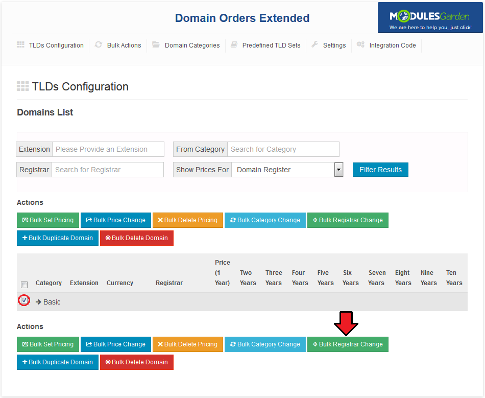Image resolution: width=485 pixels, height=398 pixels.
Task: Click top Bulk Registrar Change button
Action: coord(348,220)
